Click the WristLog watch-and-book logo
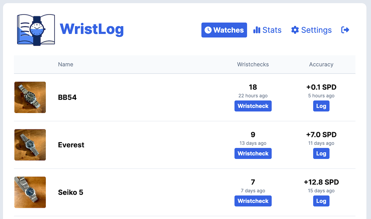371x219 pixels. point(36,30)
